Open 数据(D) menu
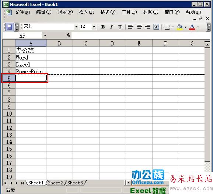The image size is (213, 194). [151, 12]
